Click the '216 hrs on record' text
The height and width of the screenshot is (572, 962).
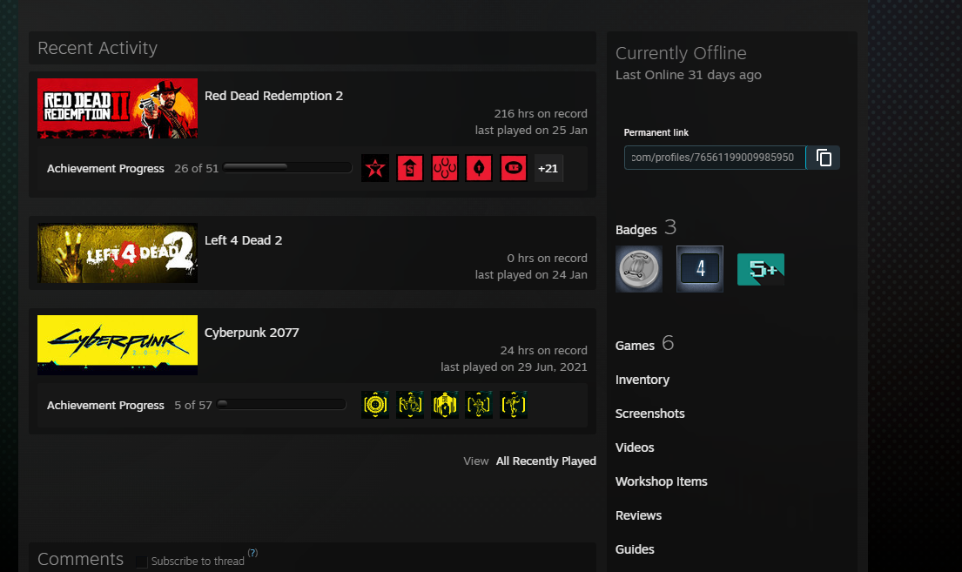[x=541, y=113]
